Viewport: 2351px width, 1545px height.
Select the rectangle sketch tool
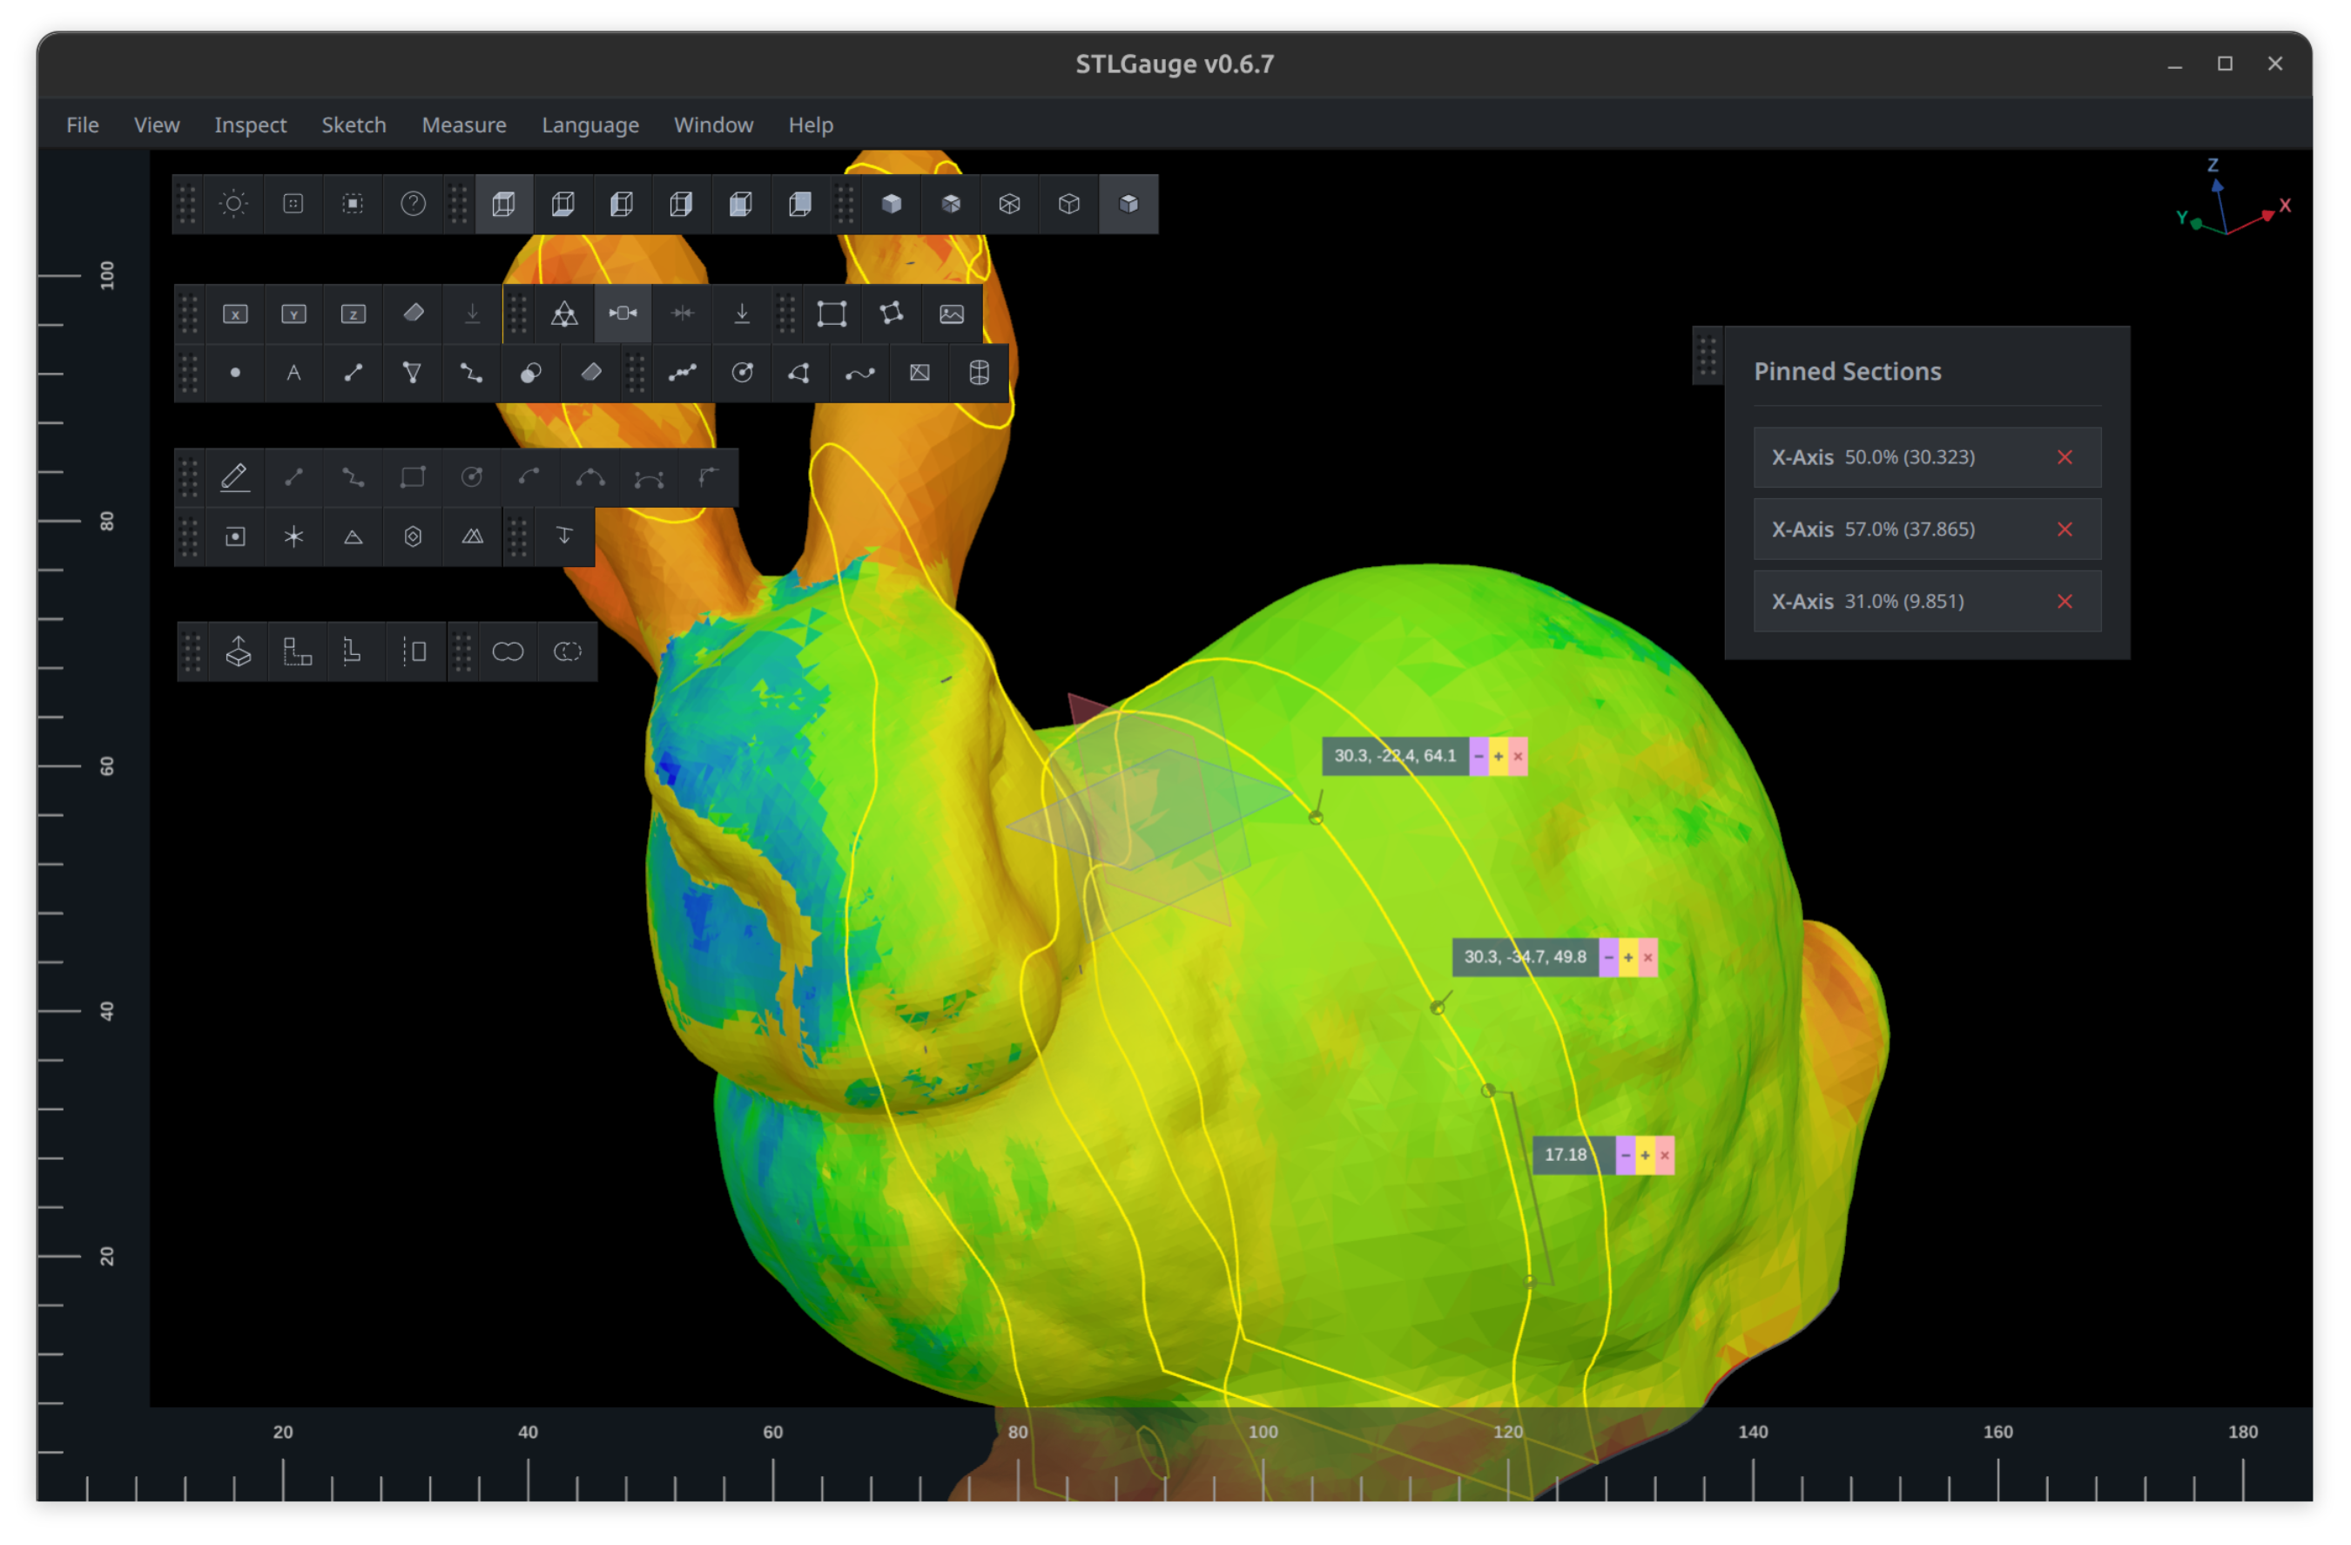pyautogui.click(x=412, y=476)
